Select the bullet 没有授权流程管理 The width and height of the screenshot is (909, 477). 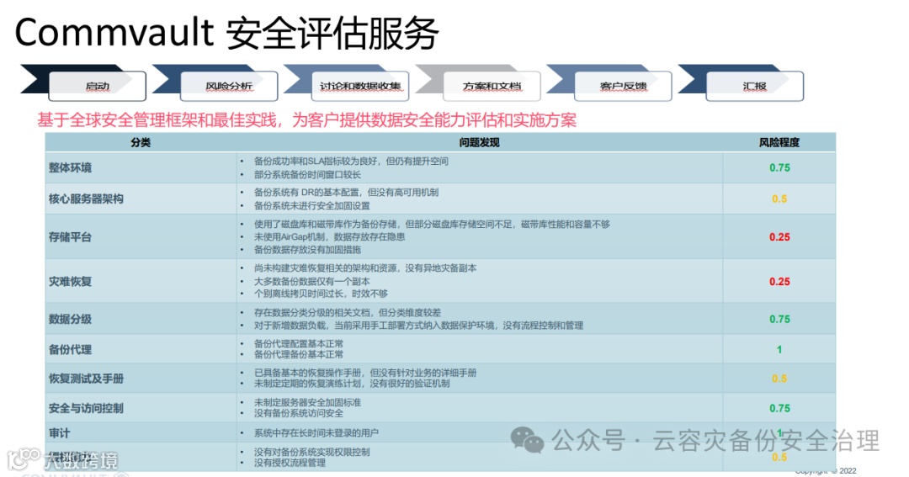point(290,463)
